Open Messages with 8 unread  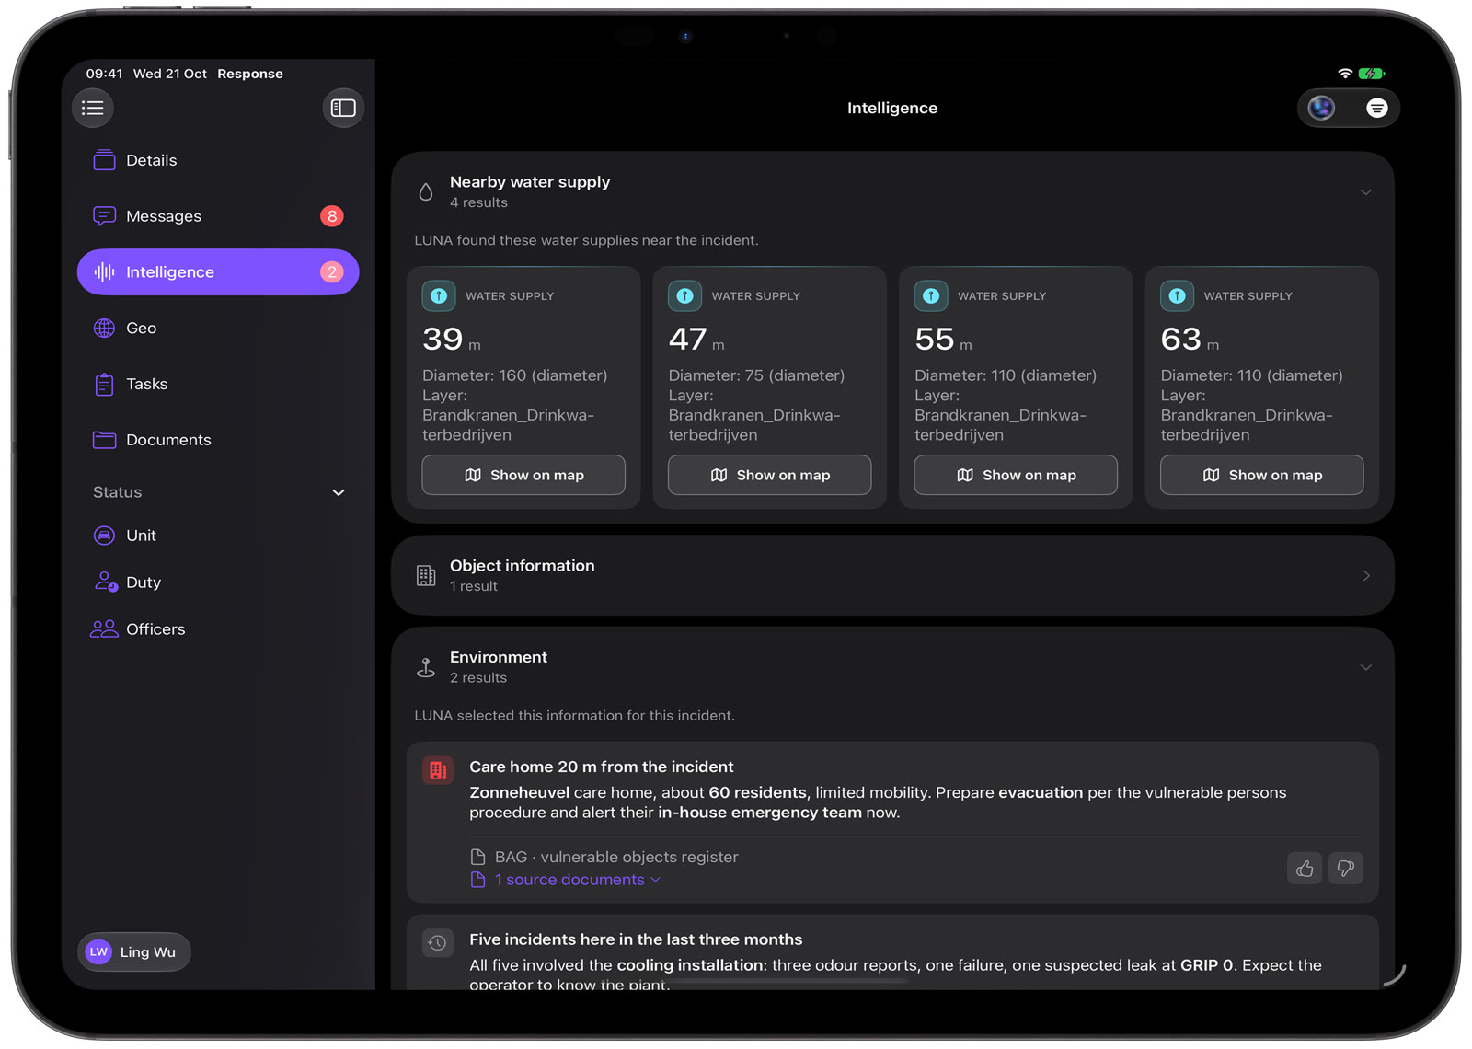pyautogui.click(x=218, y=216)
